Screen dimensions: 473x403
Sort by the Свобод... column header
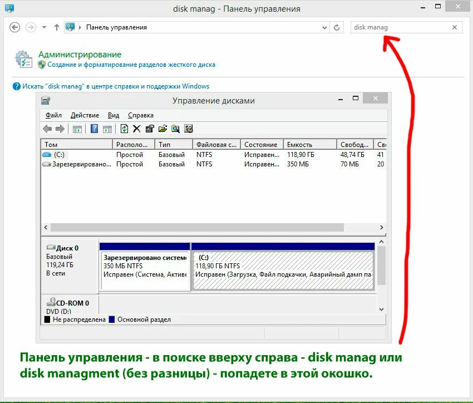(356, 145)
